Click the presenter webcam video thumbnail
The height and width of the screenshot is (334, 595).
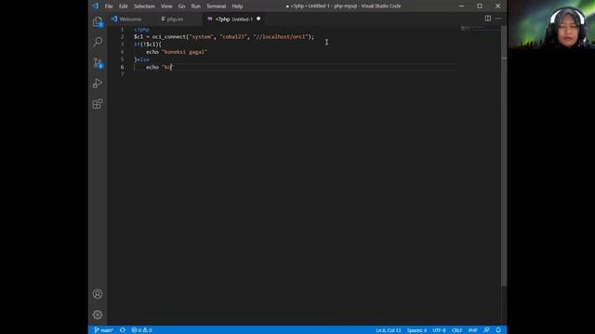[x=551, y=25]
